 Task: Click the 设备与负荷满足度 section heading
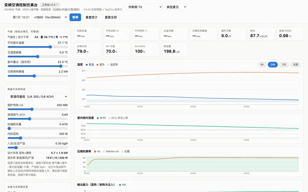(x=17, y=187)
